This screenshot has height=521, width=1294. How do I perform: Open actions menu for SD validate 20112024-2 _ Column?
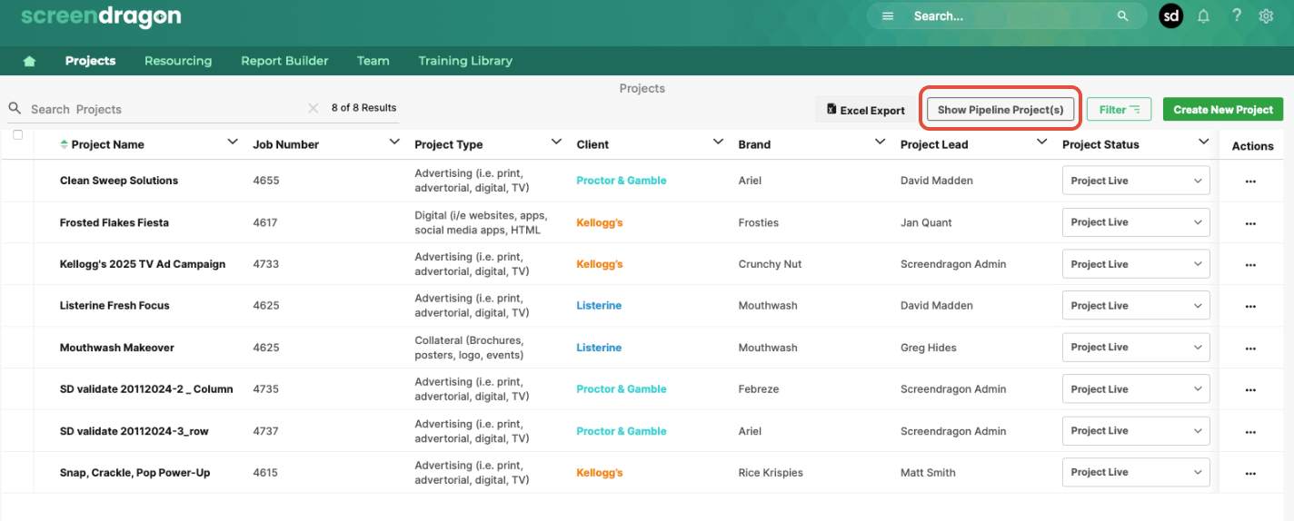1250,389
